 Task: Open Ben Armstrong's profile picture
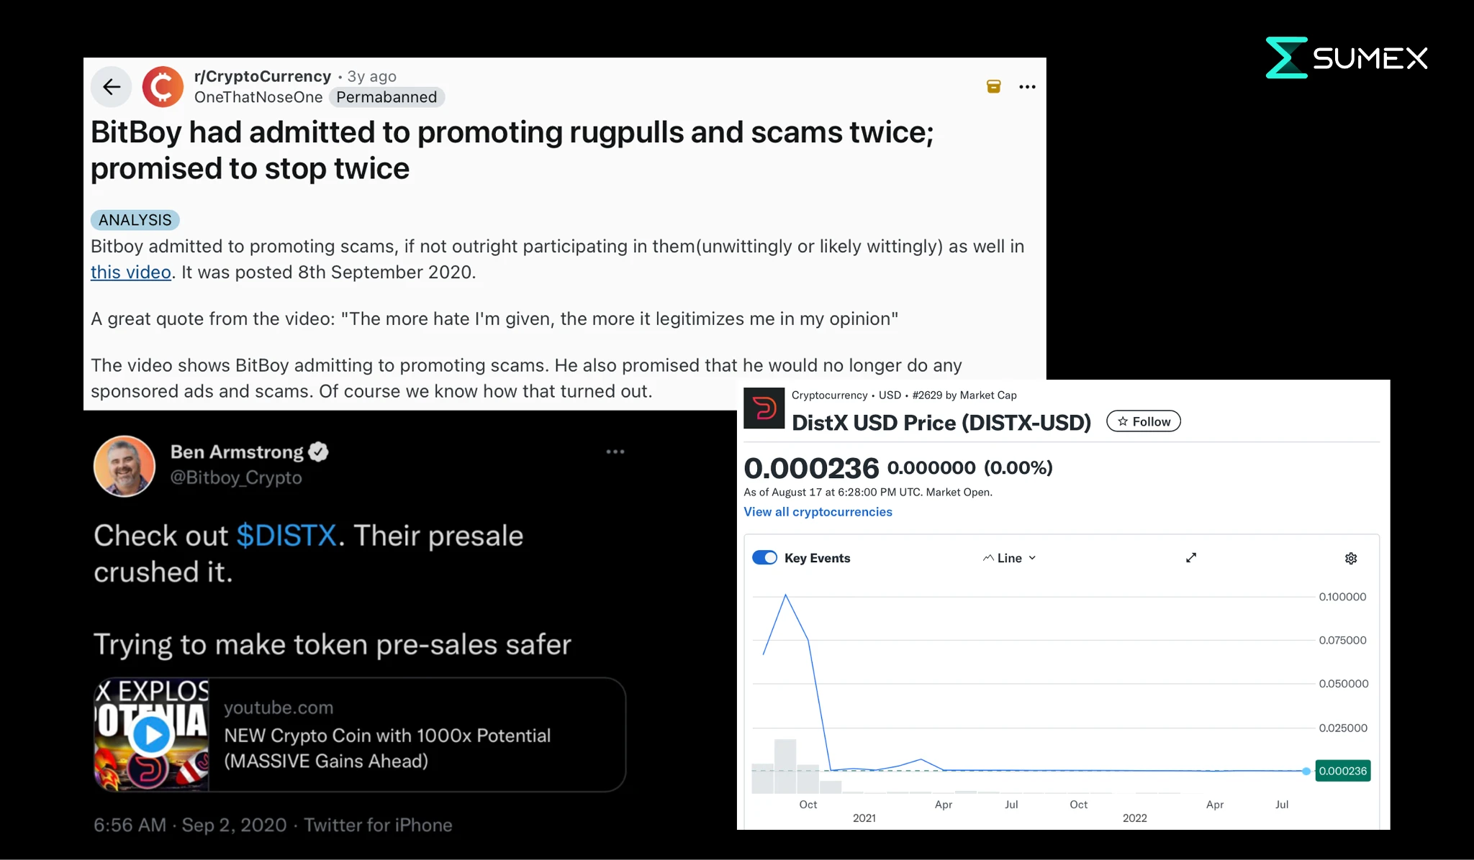(x=125, y=466)
